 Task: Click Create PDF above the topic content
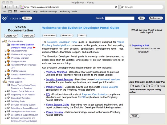pos(50,35)
